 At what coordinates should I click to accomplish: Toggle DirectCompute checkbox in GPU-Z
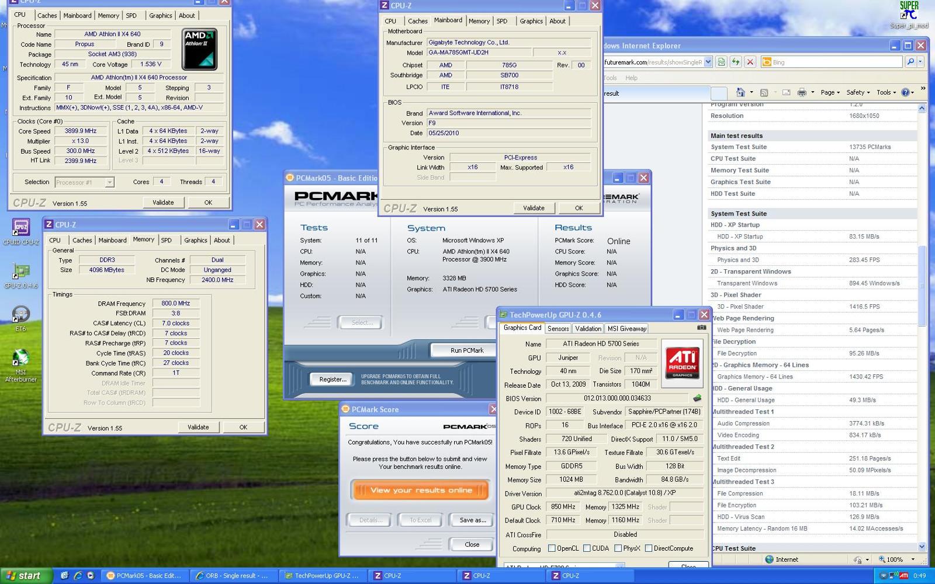point(648,548)
